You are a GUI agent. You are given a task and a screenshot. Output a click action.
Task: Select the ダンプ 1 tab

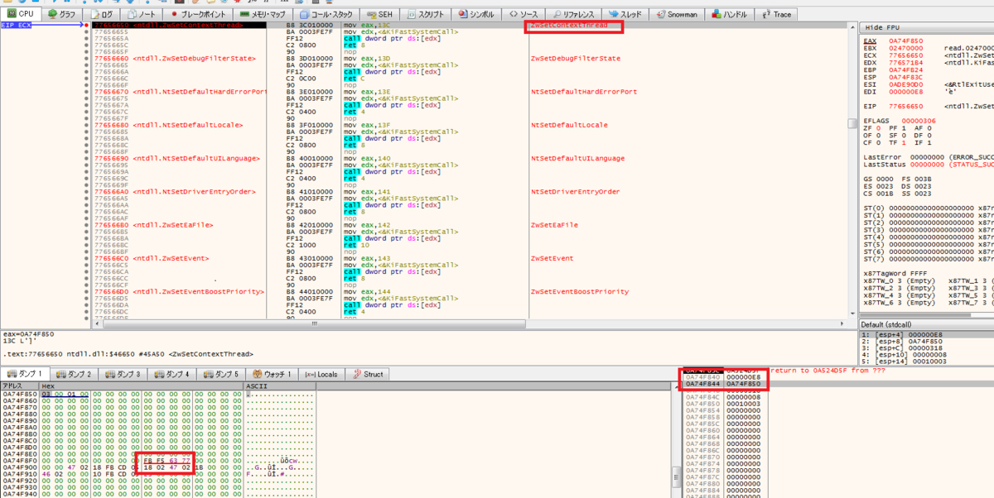(x=24, y=374)
